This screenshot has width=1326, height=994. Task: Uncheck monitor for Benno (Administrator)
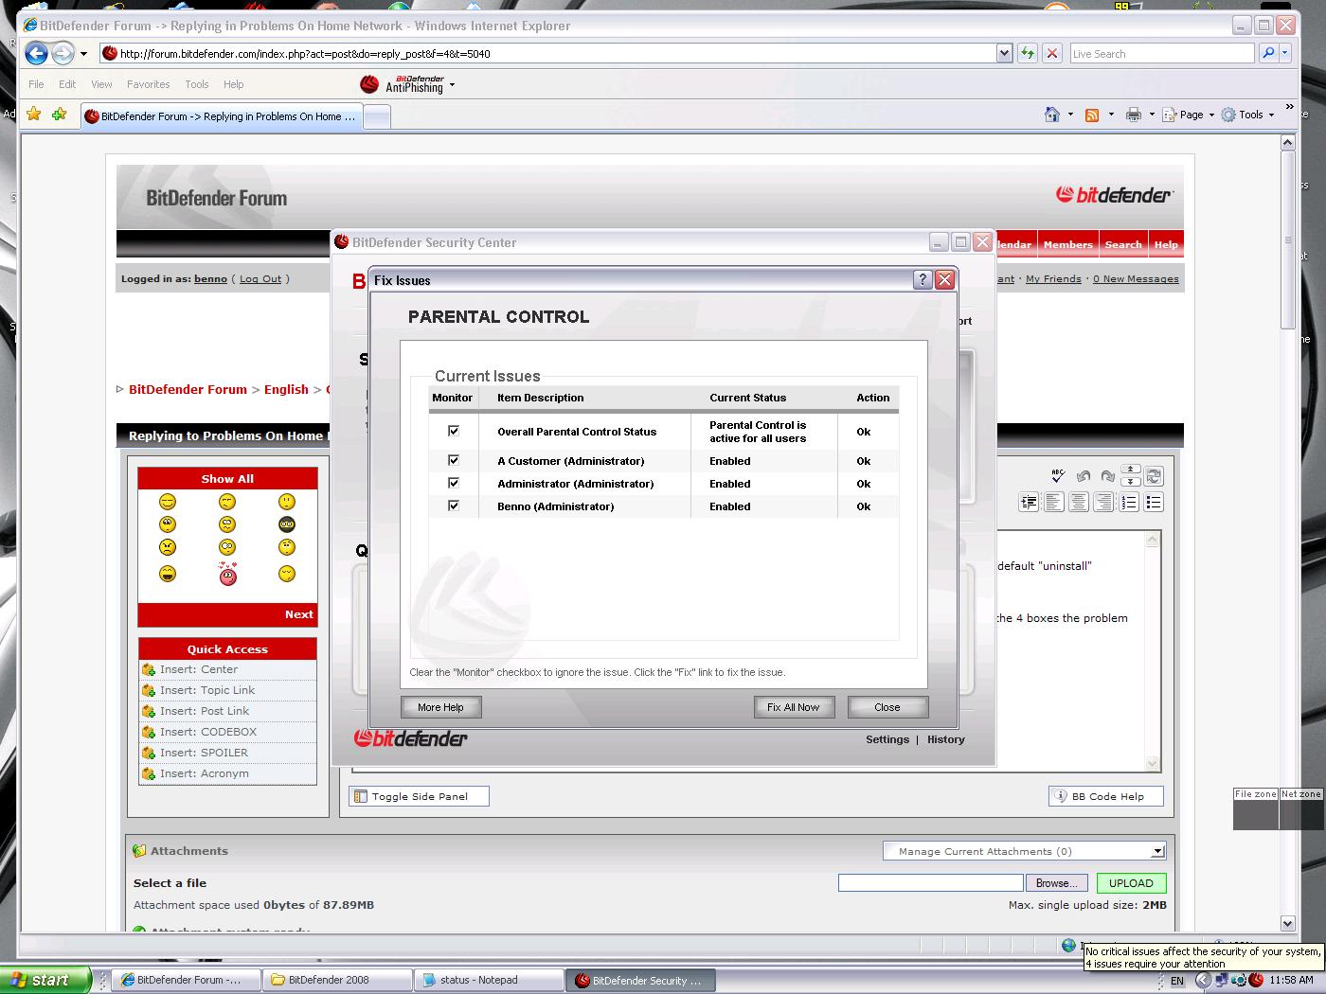click(454, 506)
